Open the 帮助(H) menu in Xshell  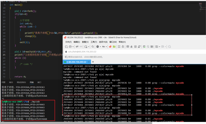[122, 42]
